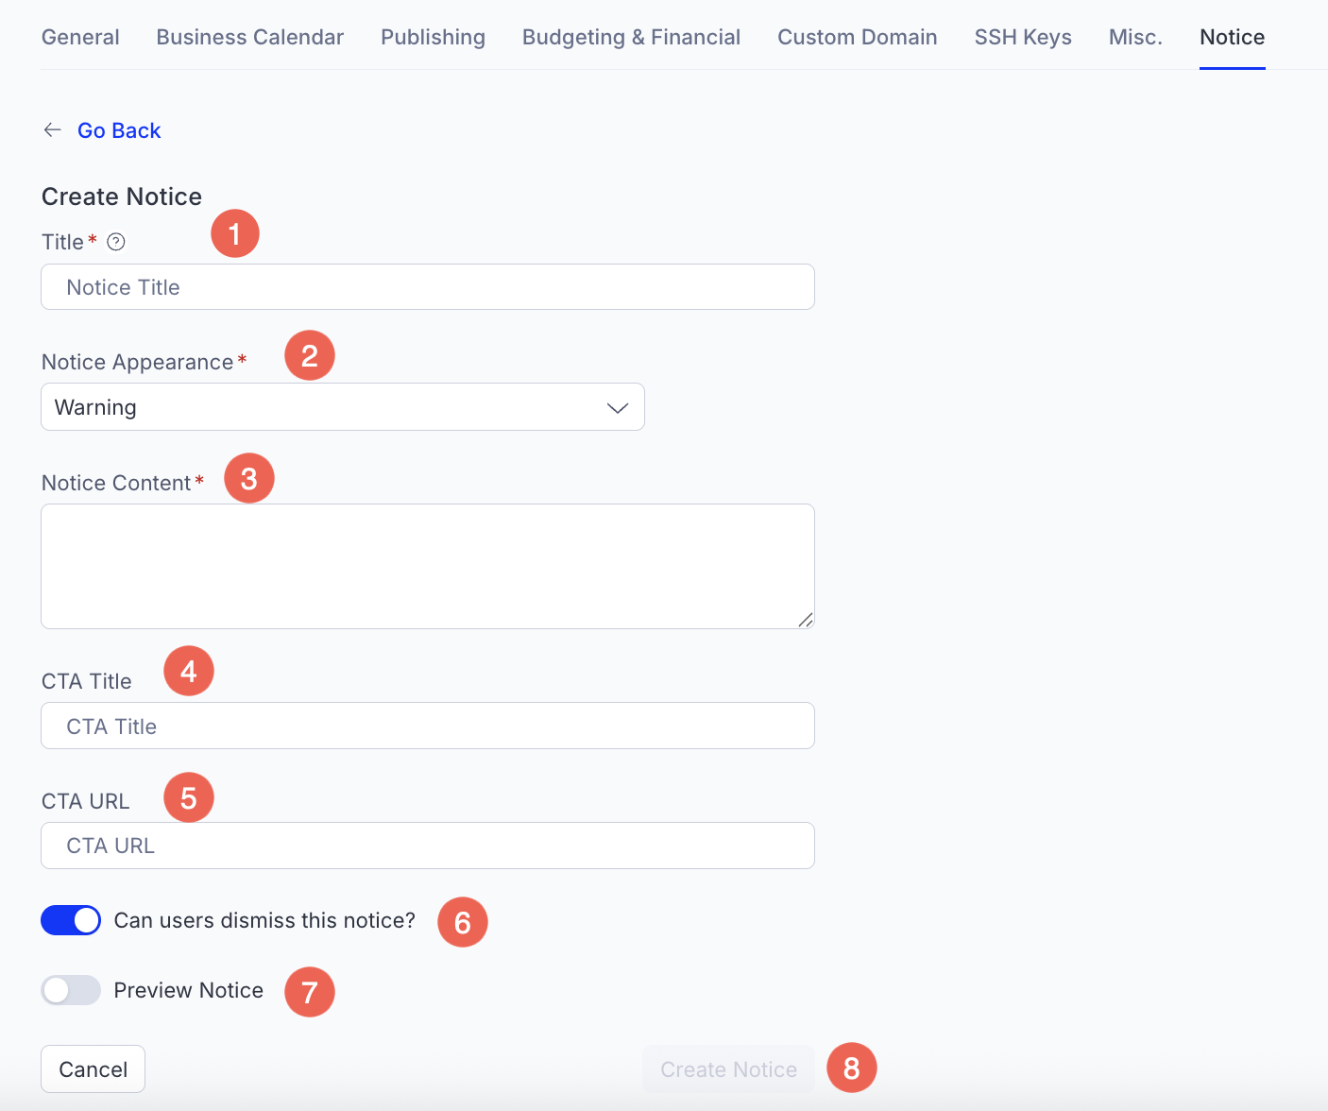Click the Notice Appearance chevron arrow
The image size is (1328, 1111).
[617, 408]
